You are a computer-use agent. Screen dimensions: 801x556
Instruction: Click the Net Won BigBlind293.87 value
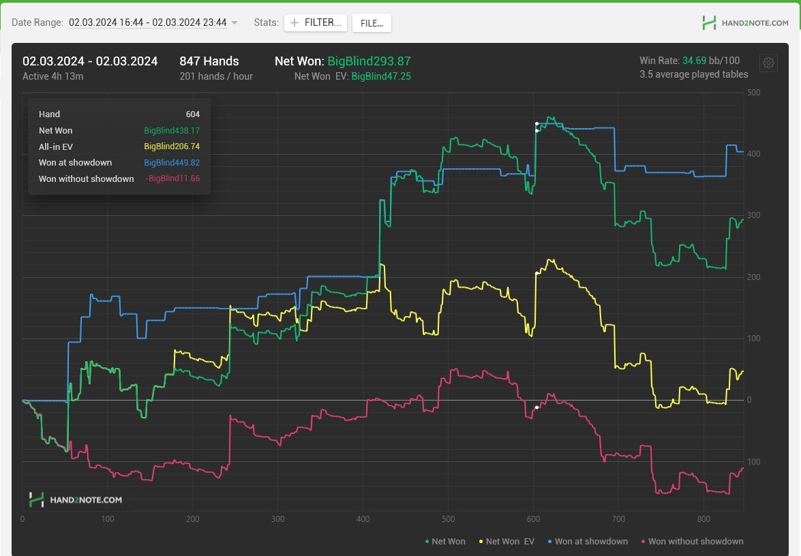(369, 61)
